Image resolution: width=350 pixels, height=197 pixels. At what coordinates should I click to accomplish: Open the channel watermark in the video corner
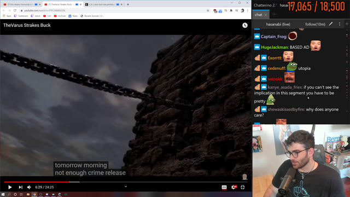[x=244, y=177]
